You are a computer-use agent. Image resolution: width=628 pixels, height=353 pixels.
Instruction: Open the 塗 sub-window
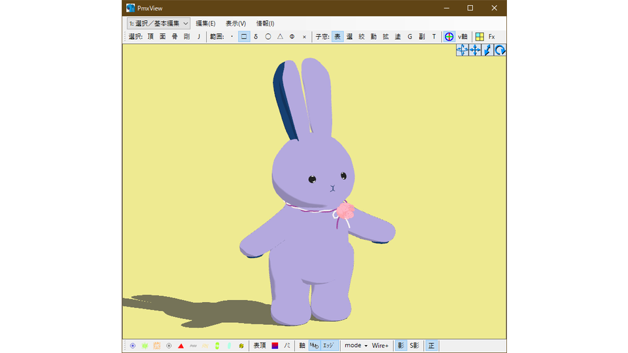coord(398,37)
